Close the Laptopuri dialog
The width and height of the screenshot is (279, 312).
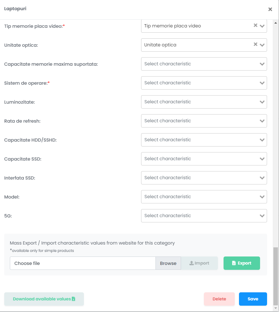coord(270,9)
